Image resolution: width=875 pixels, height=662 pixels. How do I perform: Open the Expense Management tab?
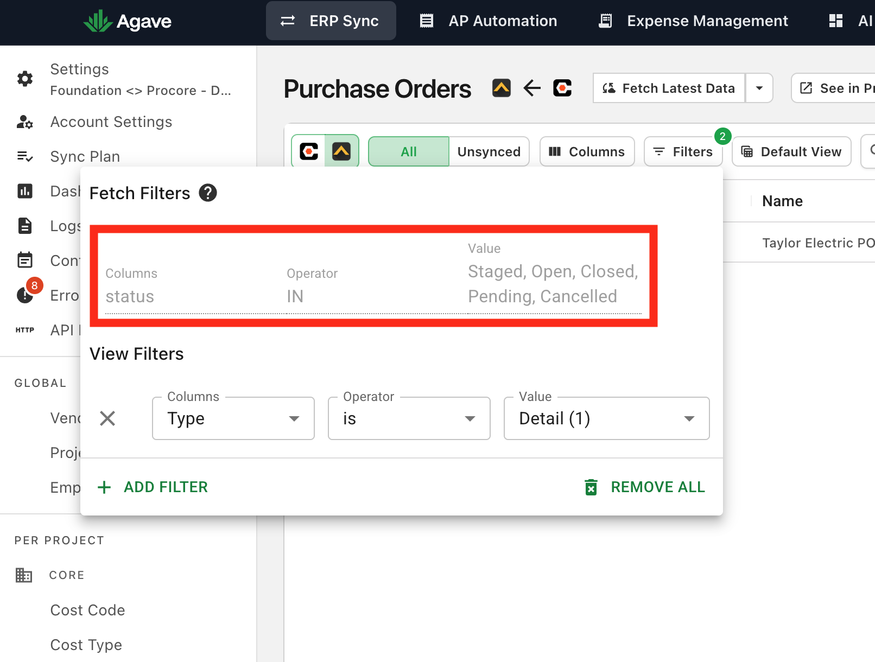coord(693,21)
